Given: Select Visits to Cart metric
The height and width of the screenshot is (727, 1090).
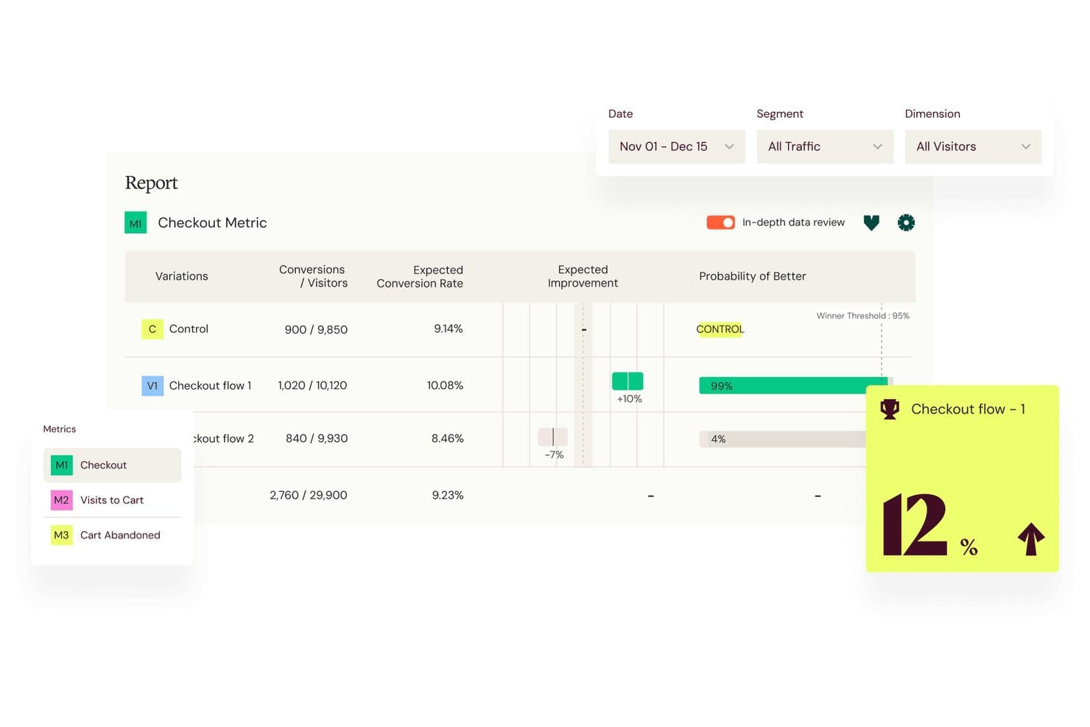Looking at the screenshot, I should coord(112,500).
